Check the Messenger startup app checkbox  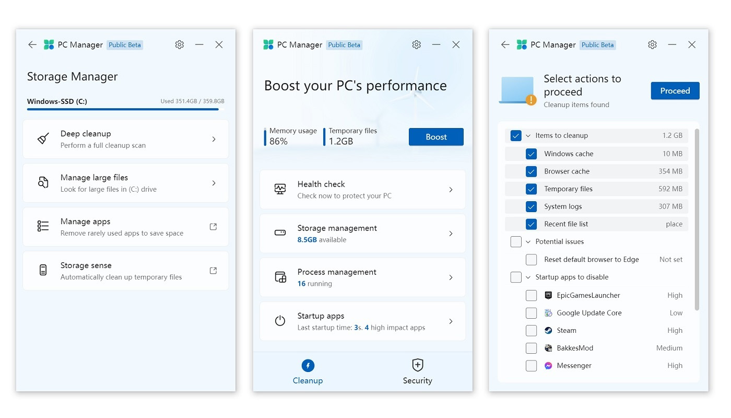531,366
